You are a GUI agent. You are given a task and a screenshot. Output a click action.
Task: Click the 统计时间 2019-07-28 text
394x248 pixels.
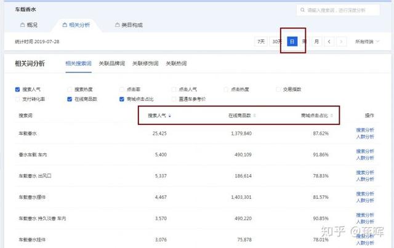(37, 42)
